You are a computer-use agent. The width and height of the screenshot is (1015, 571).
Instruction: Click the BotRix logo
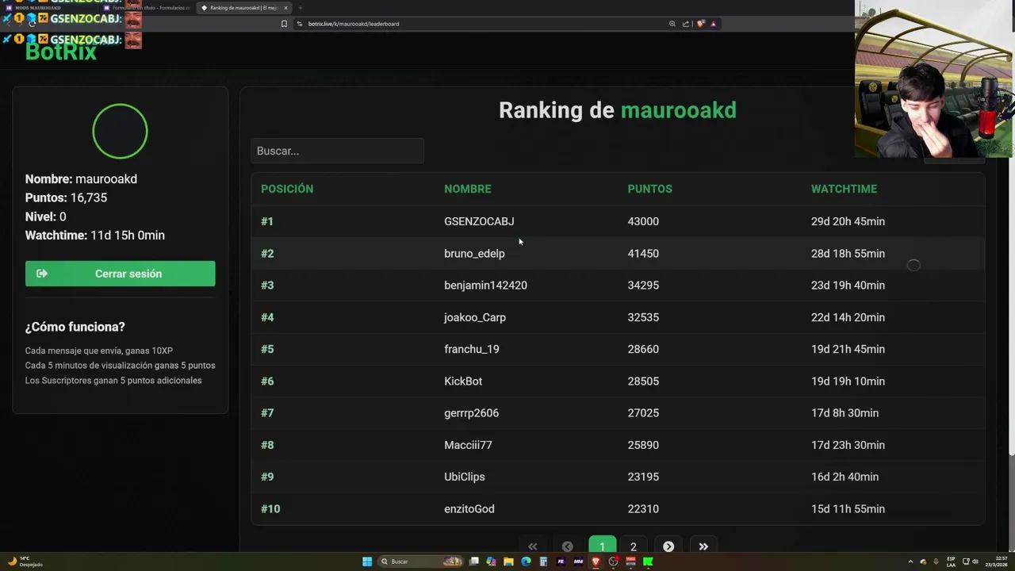click(x=61, y=52)
